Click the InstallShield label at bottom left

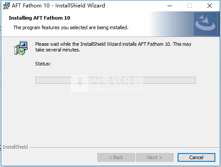[x=15, y=147]
